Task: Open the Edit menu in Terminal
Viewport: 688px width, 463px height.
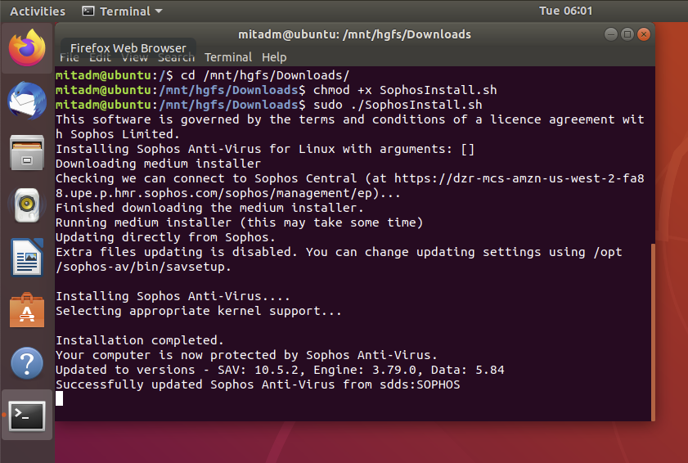Action: (x=100, y=57)
